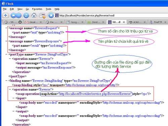The width and height of the screenshot is (168, 126).
Task: Open the Edit menu
Action: (12, 9)
